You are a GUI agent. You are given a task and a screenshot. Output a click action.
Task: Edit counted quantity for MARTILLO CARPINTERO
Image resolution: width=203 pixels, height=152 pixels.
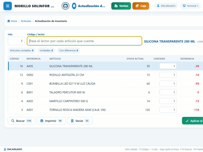[x=168, y=101]
